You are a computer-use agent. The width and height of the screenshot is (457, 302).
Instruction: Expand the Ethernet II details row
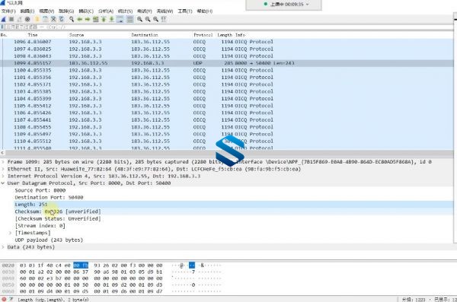coord(3,169)
